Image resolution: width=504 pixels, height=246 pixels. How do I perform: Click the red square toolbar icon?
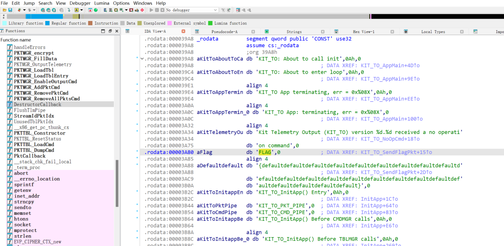click(x=131, y=10)
